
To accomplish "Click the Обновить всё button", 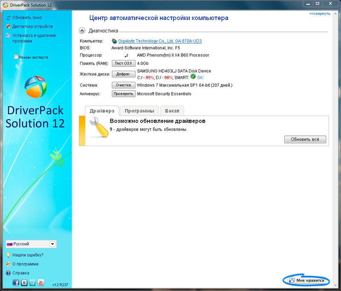I will 305,139.
